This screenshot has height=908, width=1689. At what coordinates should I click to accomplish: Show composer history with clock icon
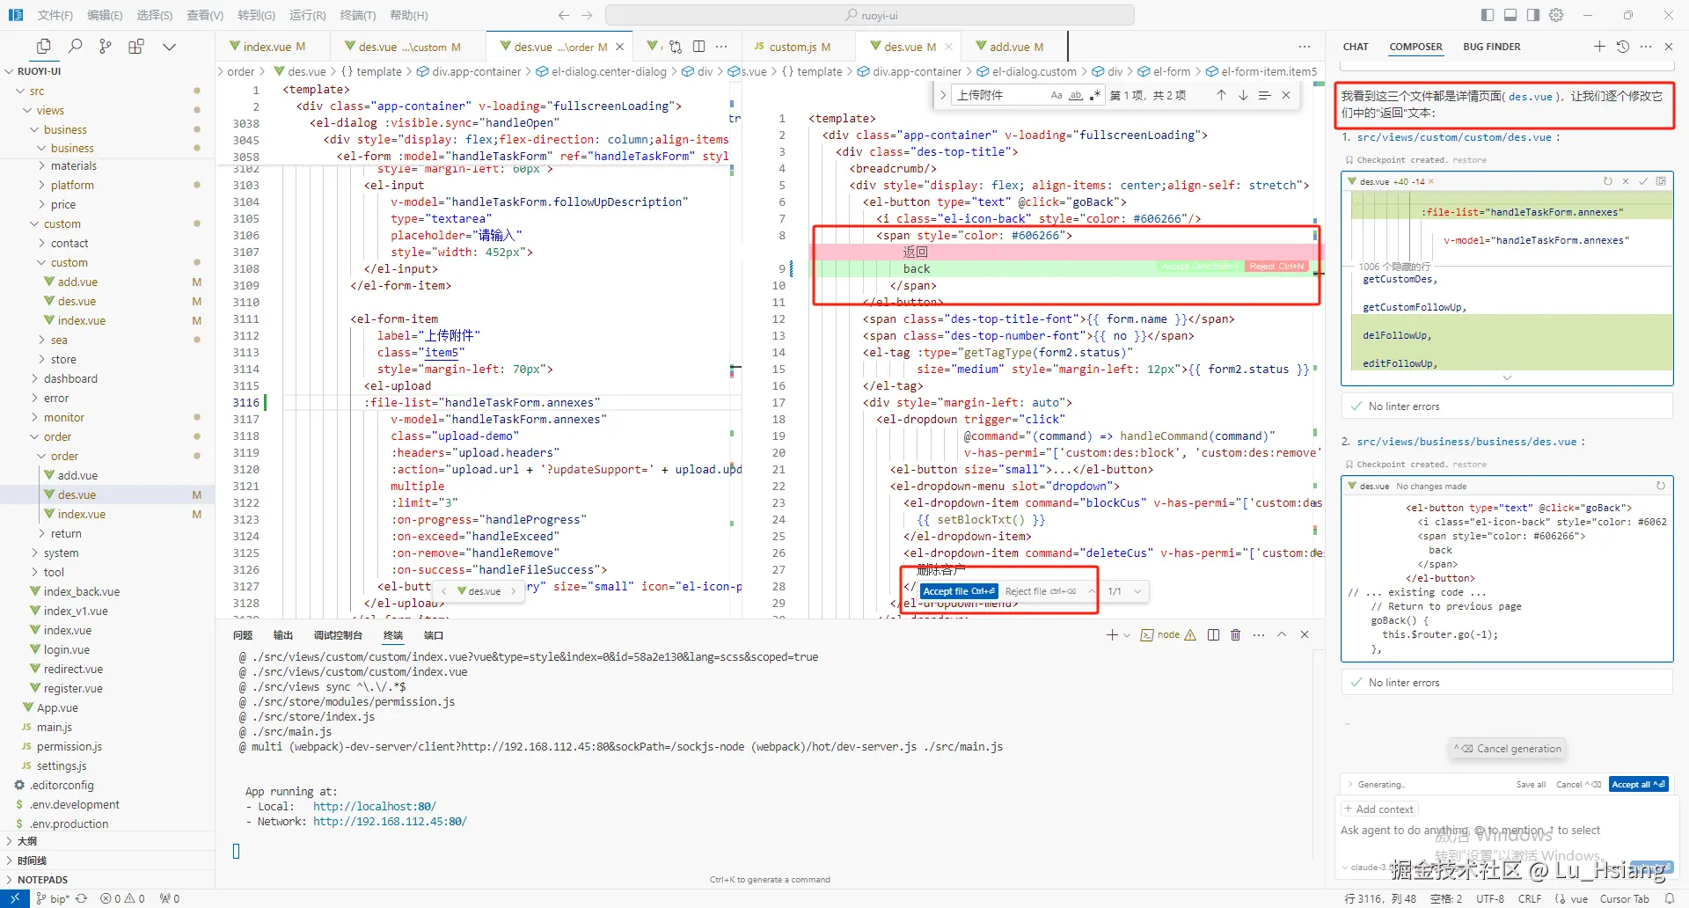[x=1623, y=47]
